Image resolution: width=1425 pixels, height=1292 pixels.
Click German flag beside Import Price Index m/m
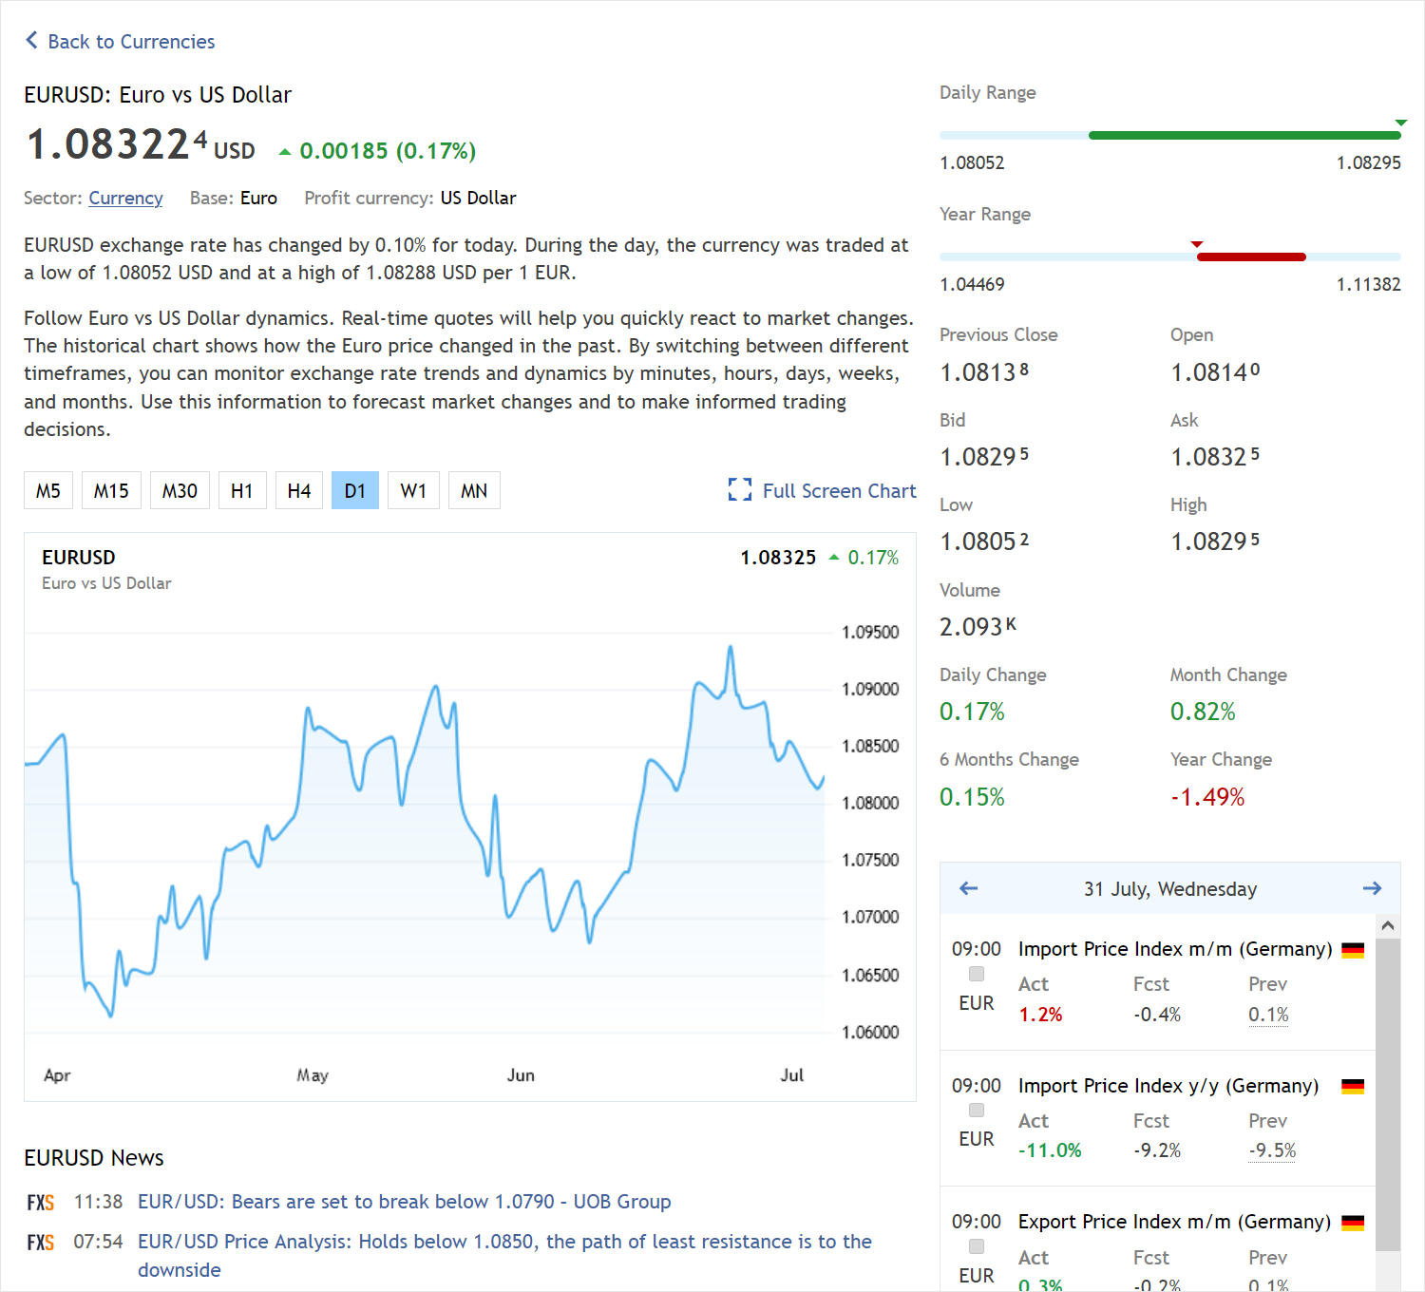click(1353, 950)
